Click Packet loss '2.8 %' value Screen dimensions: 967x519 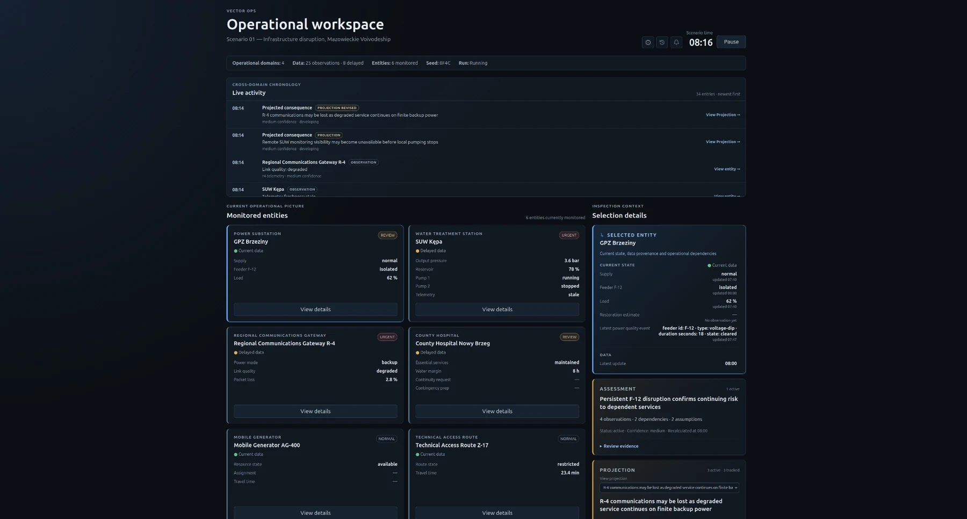(x=391, y=380)
